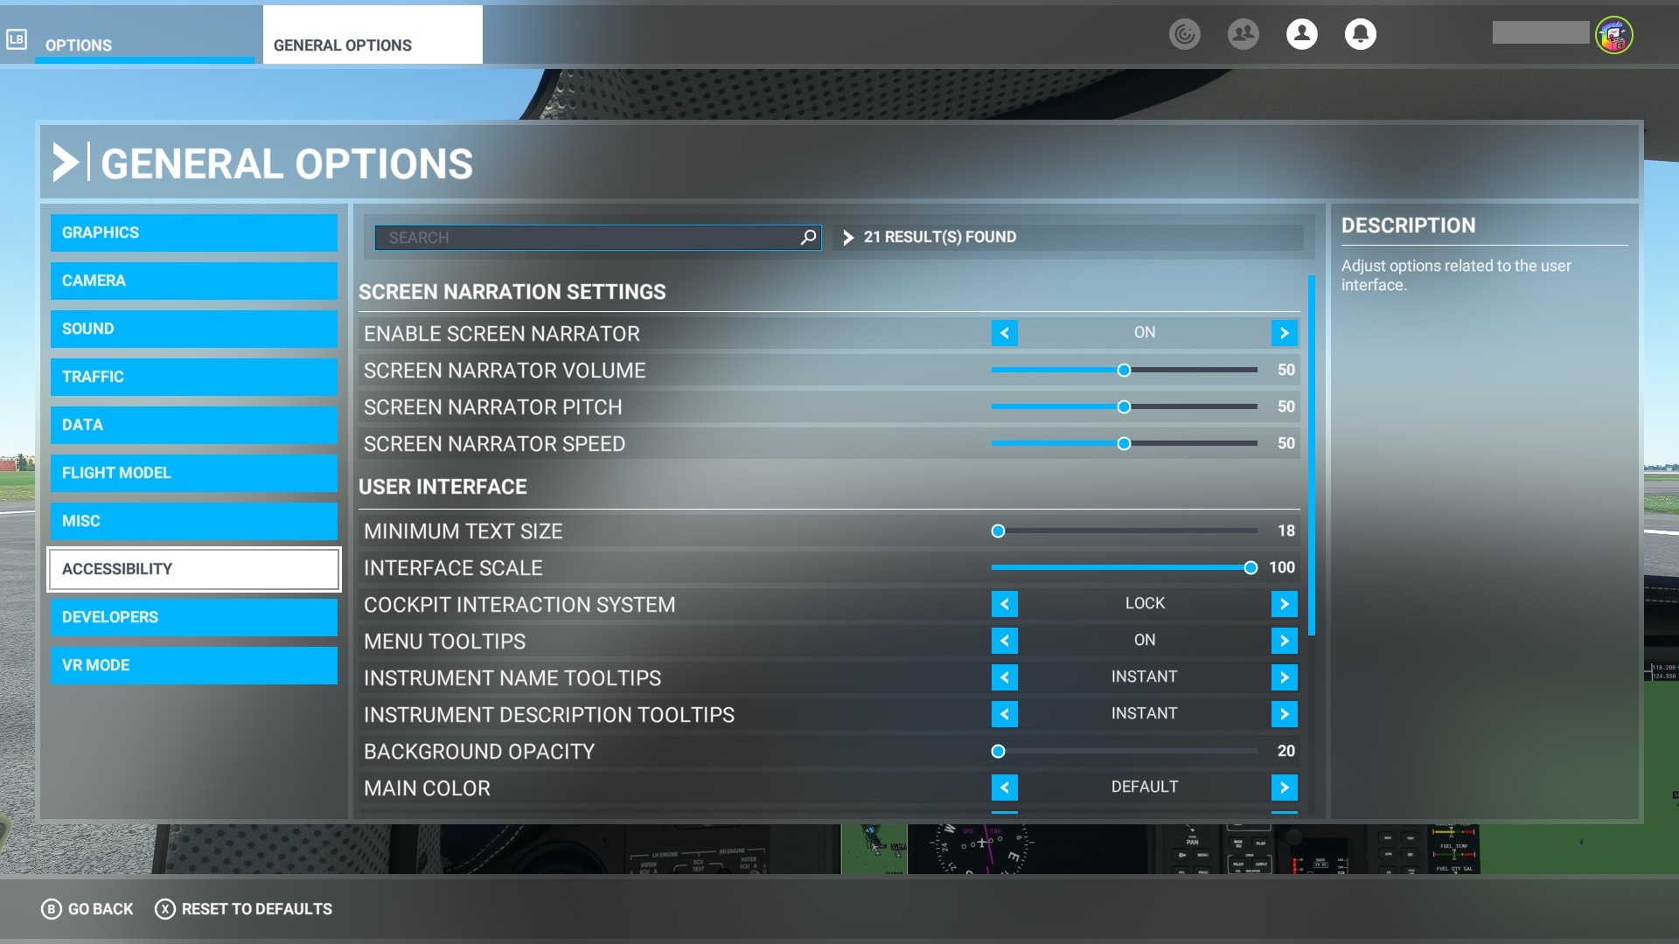Select MISC settings menu item
The image size is (1679, 944).
click(194, 521)
